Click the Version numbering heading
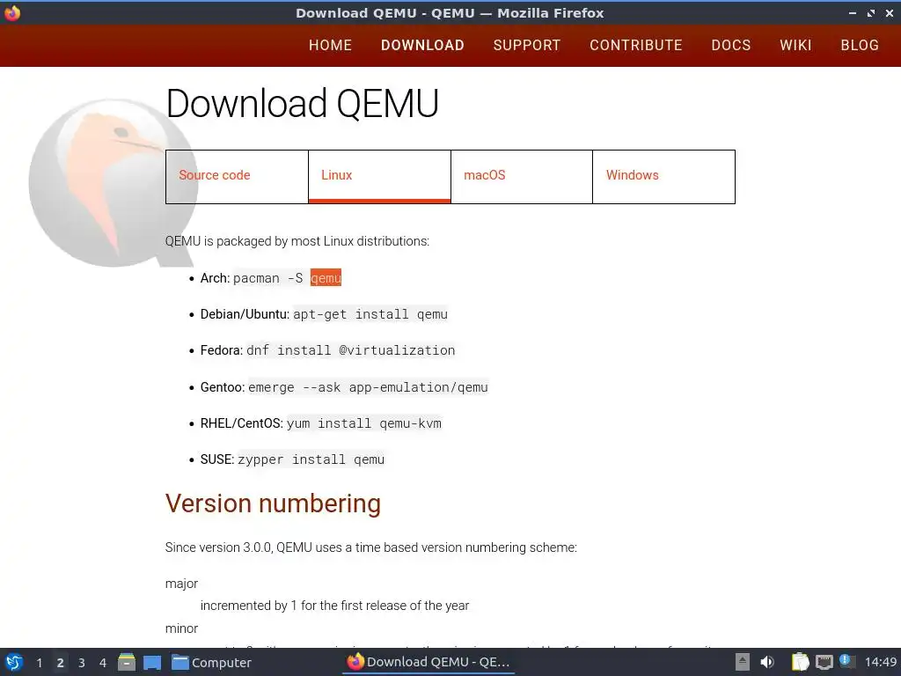The width and height of the screenshot is (901, 676). [273, 503]
